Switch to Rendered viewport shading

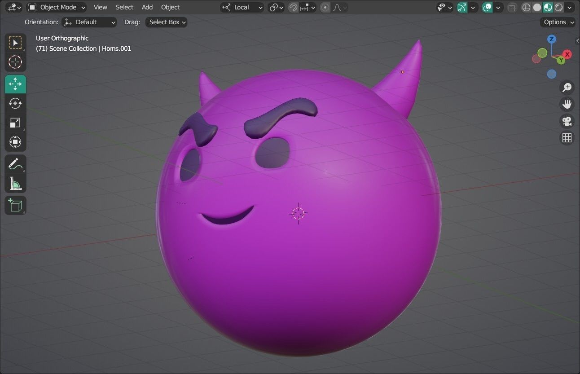pyautogui.click(x=558, y=7)
